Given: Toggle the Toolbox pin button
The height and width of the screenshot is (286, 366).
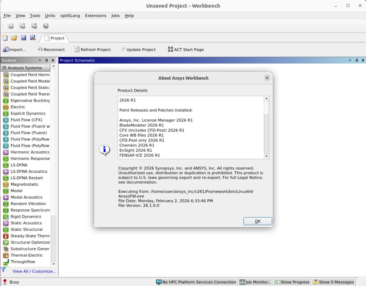Looking at the screenshot, I should click(46, 60).
